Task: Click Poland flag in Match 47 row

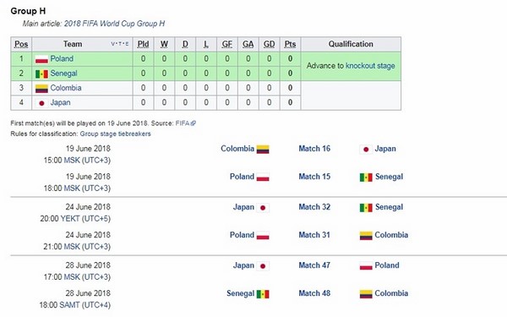Action: pyautogui.click(x=366, y=266)
